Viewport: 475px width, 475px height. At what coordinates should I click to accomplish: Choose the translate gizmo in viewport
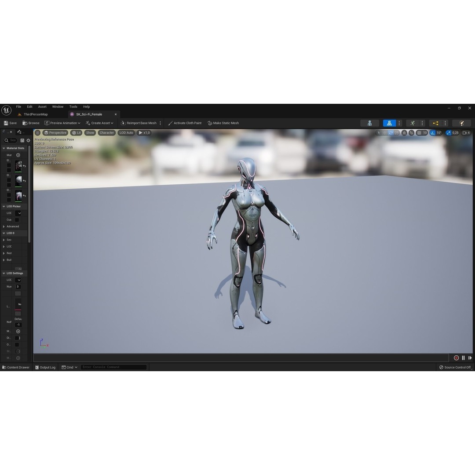[385, 133]
